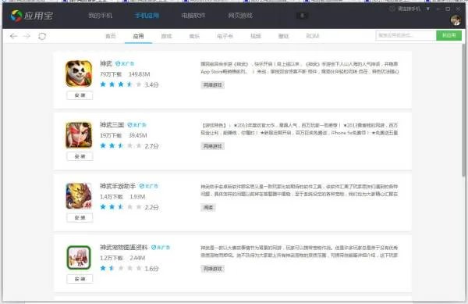Screen dimensions: 468x304
Task: Click the green search button
Action: [x=449, y=35]
